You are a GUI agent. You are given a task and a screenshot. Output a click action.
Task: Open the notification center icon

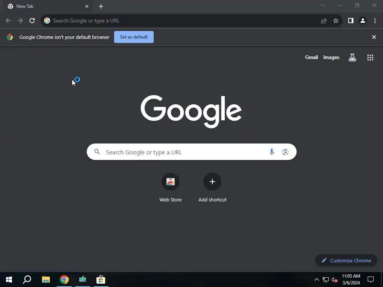[x=371, y=280]
